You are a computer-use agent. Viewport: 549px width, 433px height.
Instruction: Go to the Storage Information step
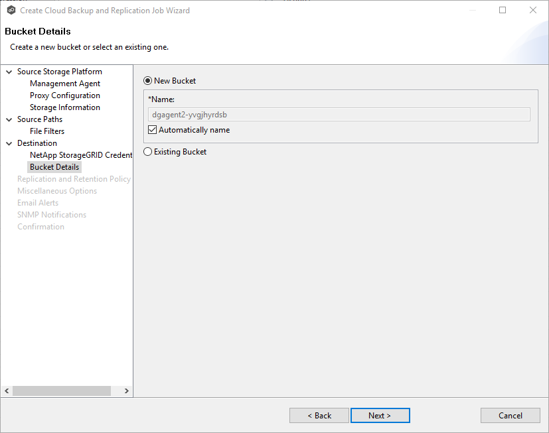(x=64, y=107)
